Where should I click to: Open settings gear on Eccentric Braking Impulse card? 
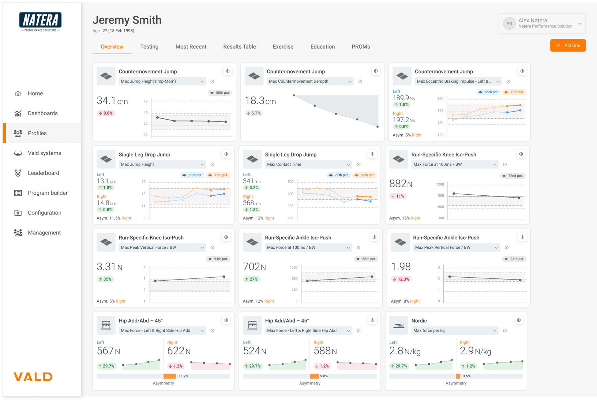point(522,71)
